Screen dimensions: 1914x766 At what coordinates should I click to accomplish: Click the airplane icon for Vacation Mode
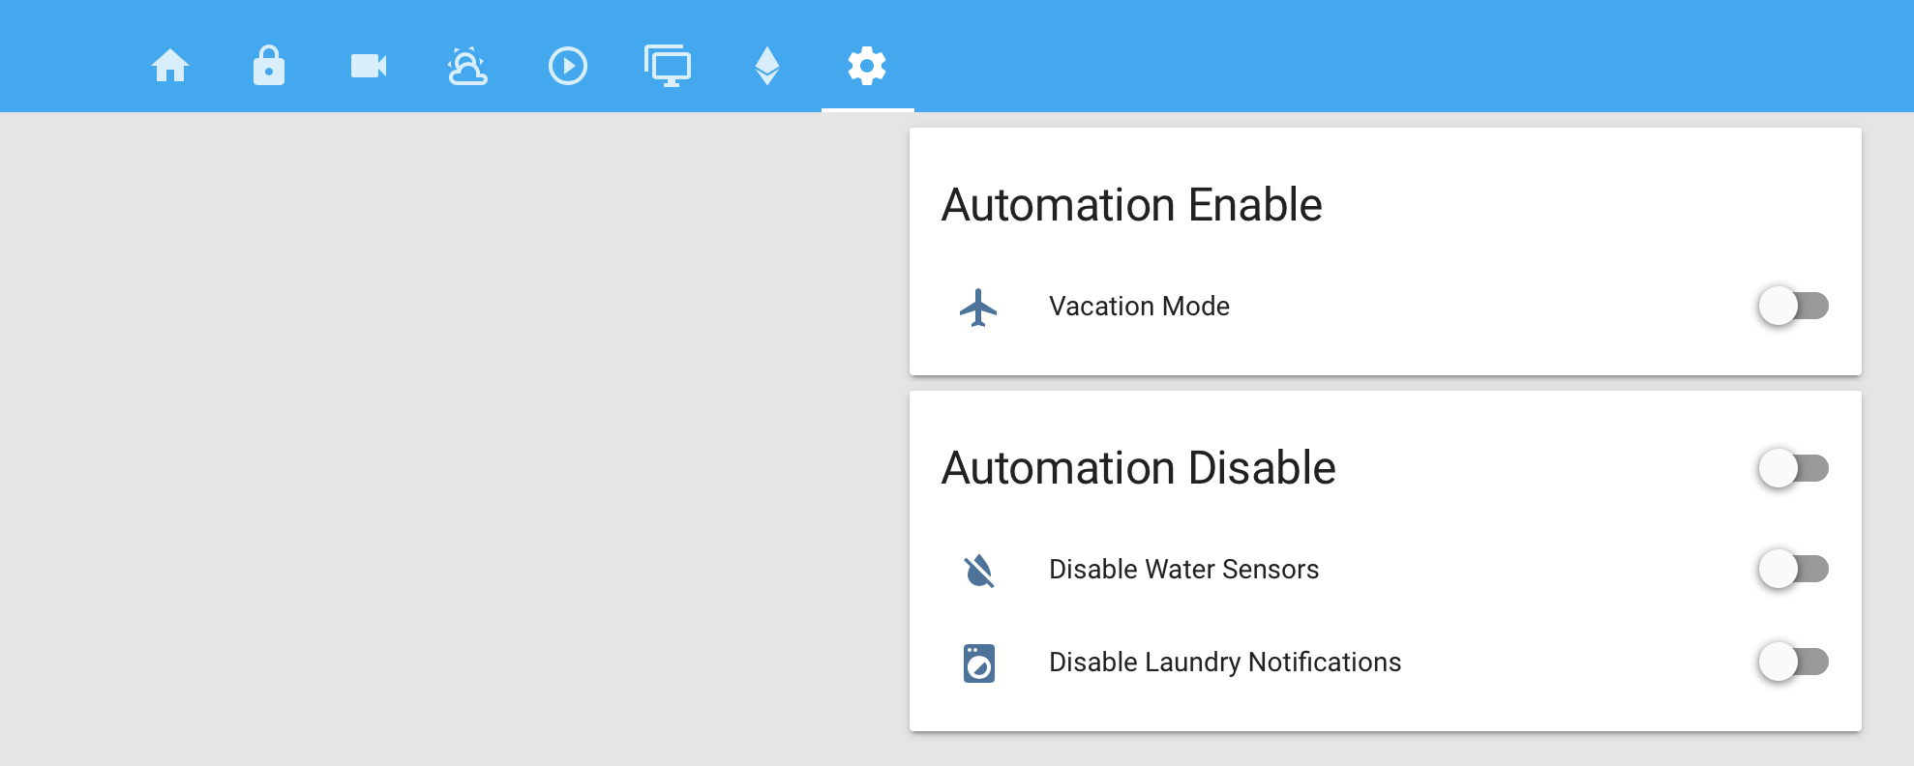[x=978, y=308]
